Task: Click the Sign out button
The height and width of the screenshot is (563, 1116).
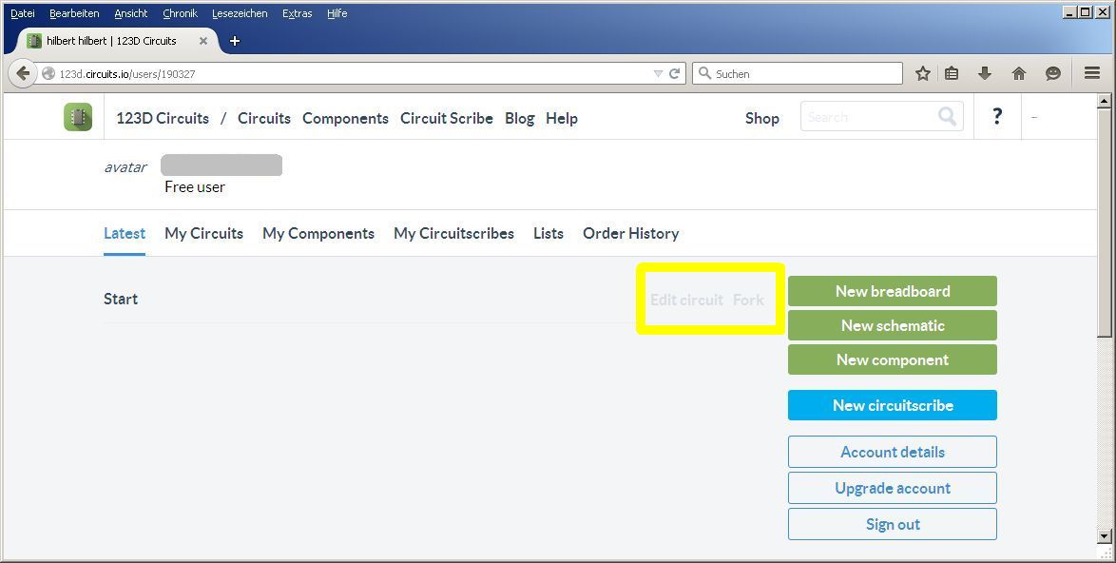Action: pyautogui.click(x=893, y=525)
